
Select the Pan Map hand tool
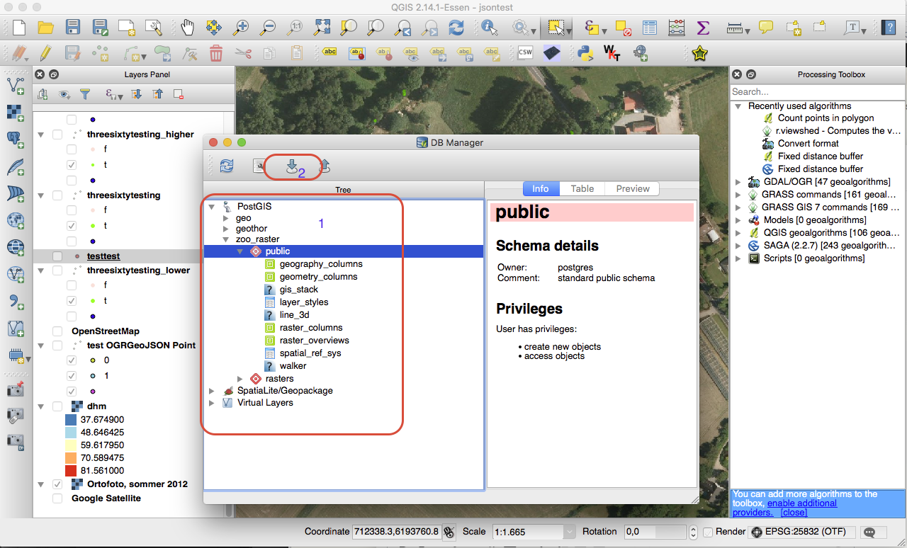[187, 28]
